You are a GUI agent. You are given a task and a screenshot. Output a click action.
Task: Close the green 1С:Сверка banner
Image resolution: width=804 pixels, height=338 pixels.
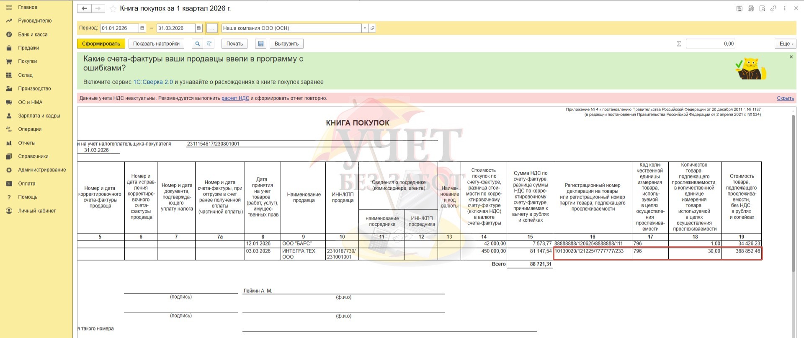791,57
